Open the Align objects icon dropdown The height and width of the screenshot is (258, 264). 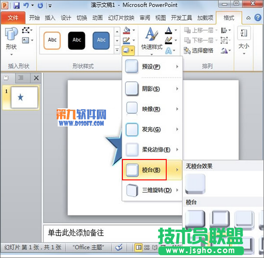pyautogui.click(x=226, y=30)
